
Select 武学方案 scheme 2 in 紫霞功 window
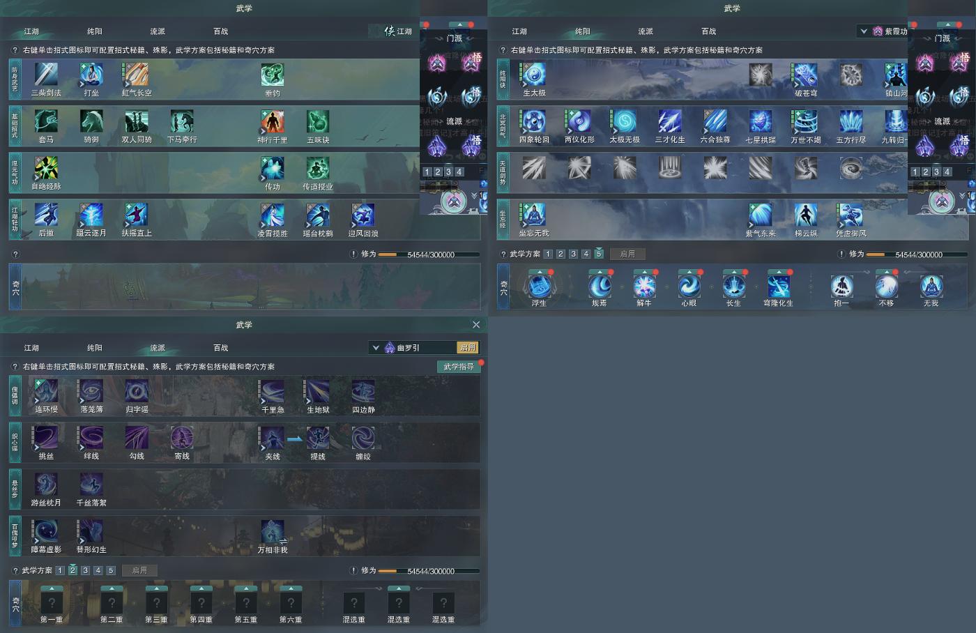[x=561, y=254]
